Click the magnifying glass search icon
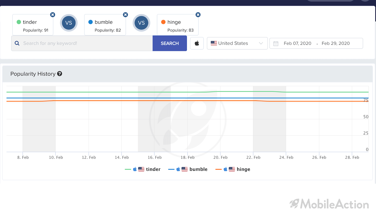This screenshot has width=376, height=222. (17, 43)
